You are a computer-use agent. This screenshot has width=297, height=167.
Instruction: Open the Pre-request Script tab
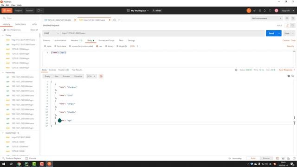coord(106,40)
